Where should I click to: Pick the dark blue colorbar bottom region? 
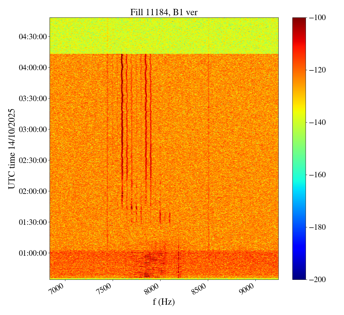[299, 275]
